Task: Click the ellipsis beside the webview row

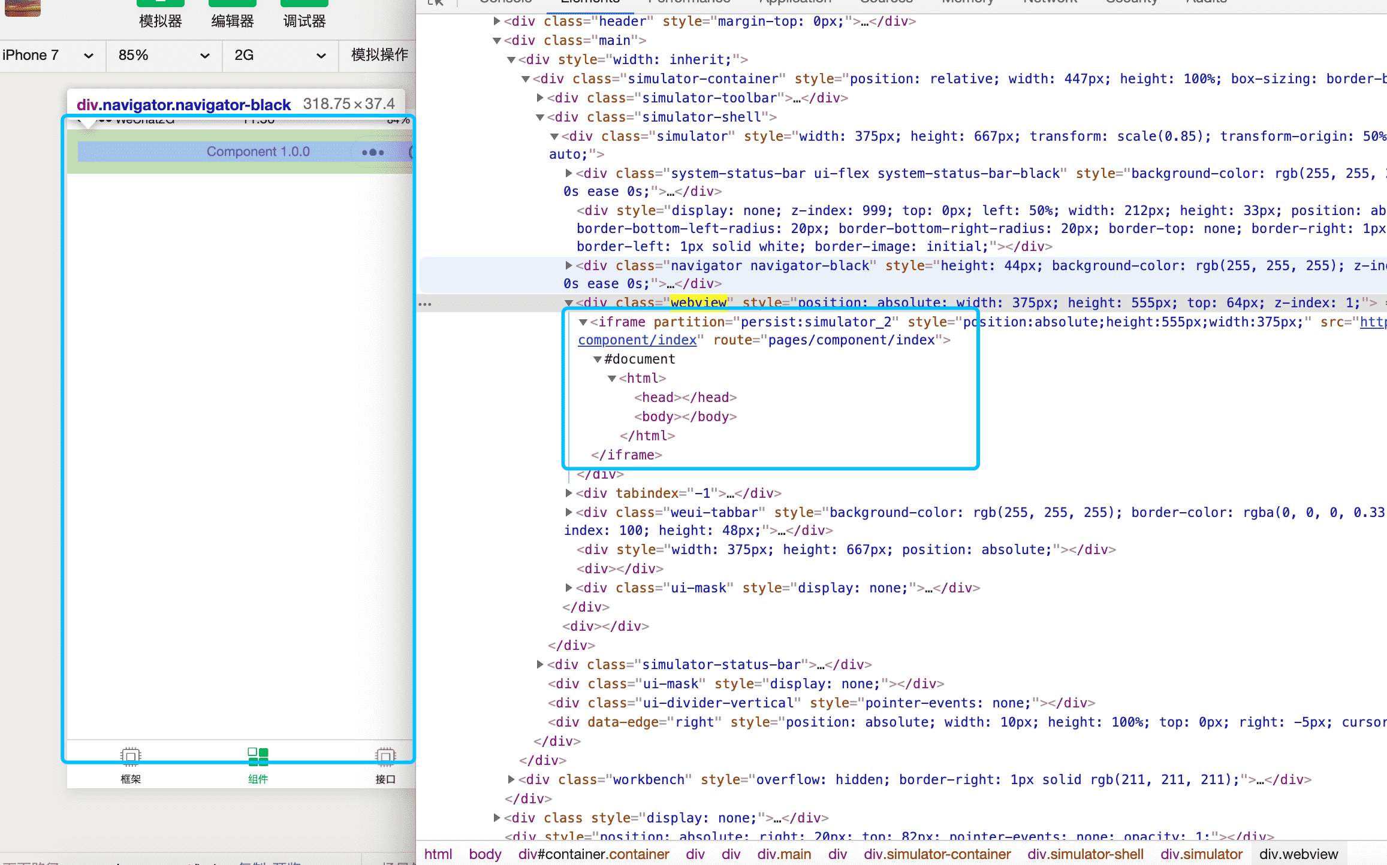Action: coord(425,304)
